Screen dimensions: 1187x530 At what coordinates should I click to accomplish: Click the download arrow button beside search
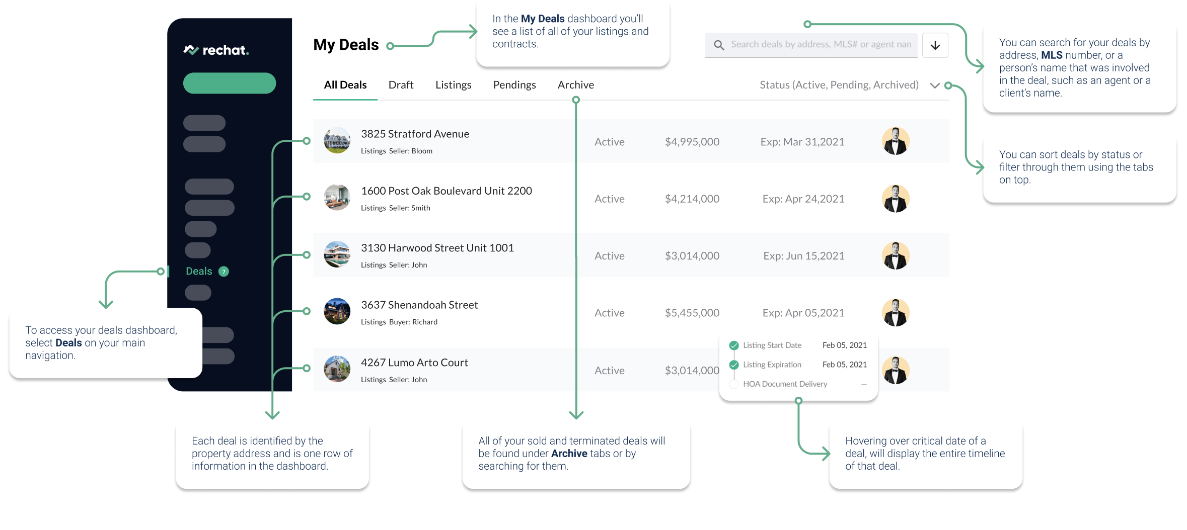point(935,45)
